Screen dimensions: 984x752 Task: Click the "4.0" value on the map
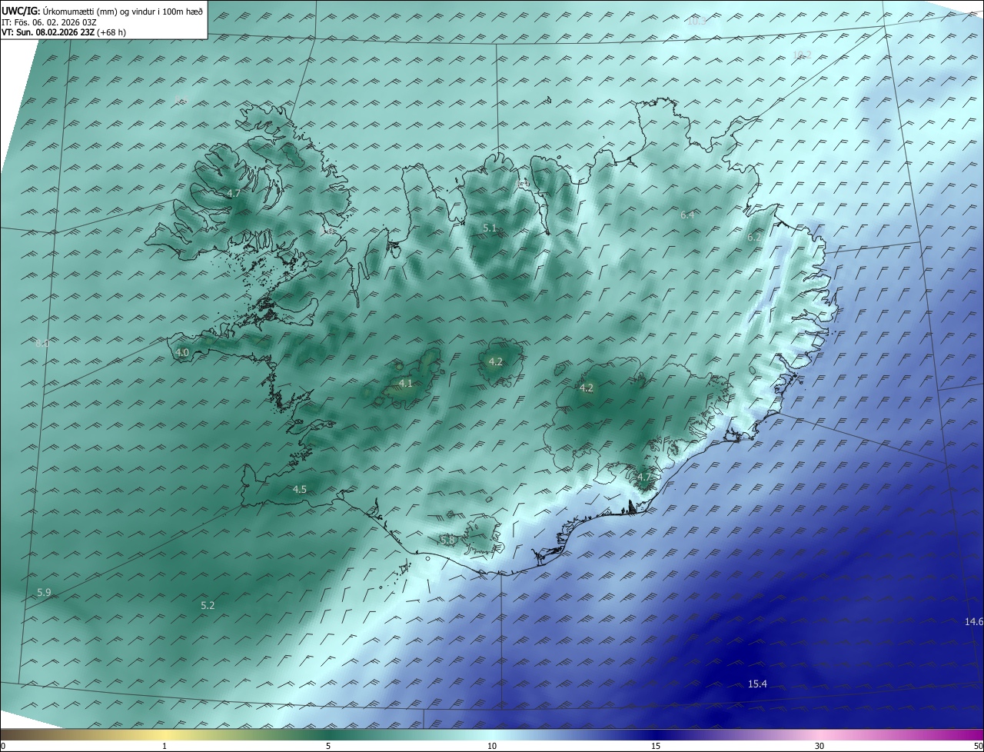point(182,353)
